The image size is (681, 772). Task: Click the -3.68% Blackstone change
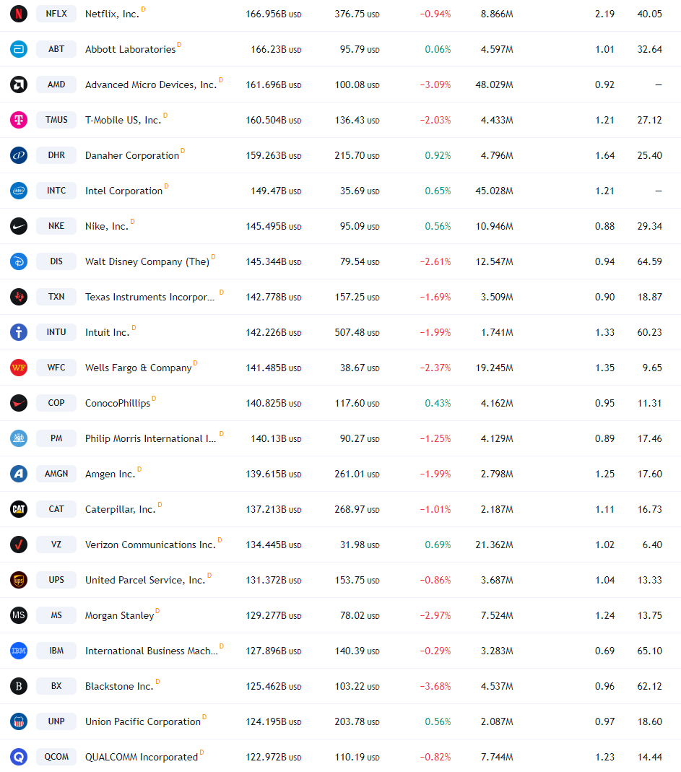click(435, 686)
